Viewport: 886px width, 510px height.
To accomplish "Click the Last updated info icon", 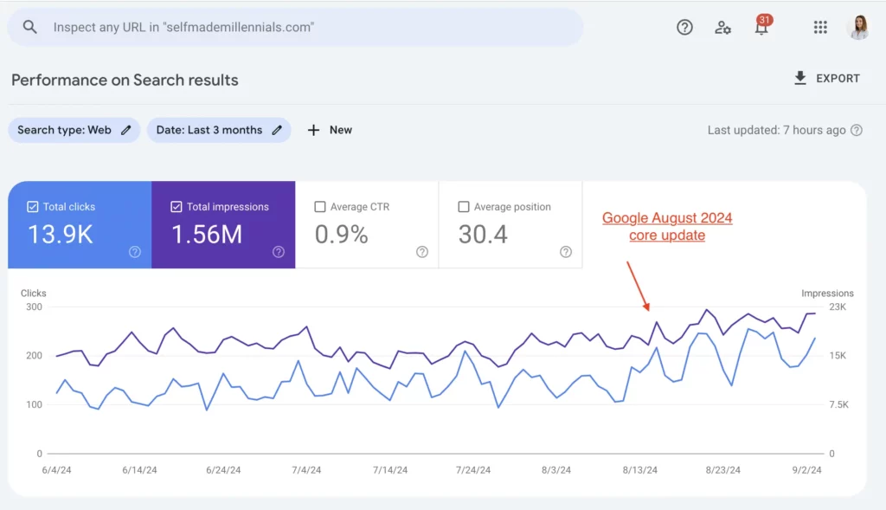I will [855, 130].
